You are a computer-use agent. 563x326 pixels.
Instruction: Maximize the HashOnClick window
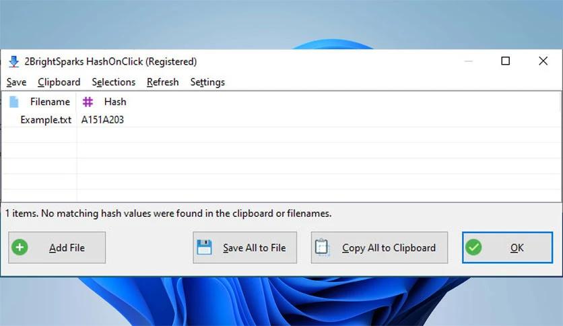506,61
